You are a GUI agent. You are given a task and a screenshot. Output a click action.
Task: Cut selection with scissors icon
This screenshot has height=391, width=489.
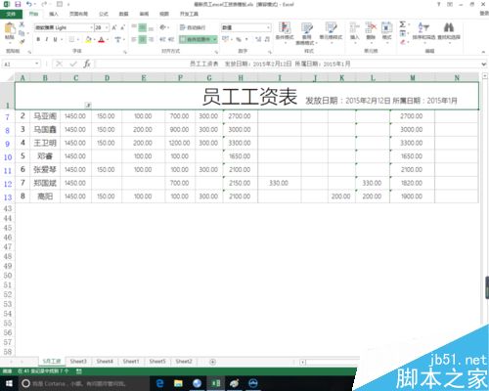point(22,24)
